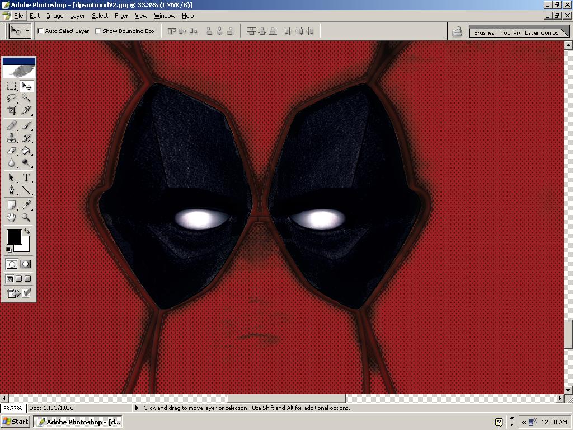Open the File Browser folder icon

point(457,31)
